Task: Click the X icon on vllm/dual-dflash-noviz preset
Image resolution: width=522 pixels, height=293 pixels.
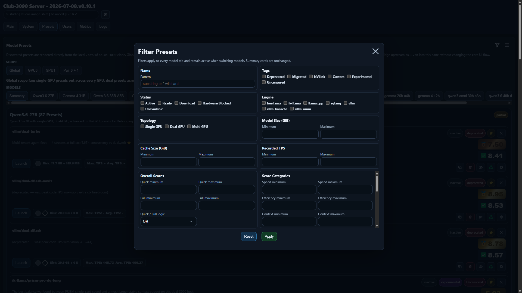Action: 501,183
